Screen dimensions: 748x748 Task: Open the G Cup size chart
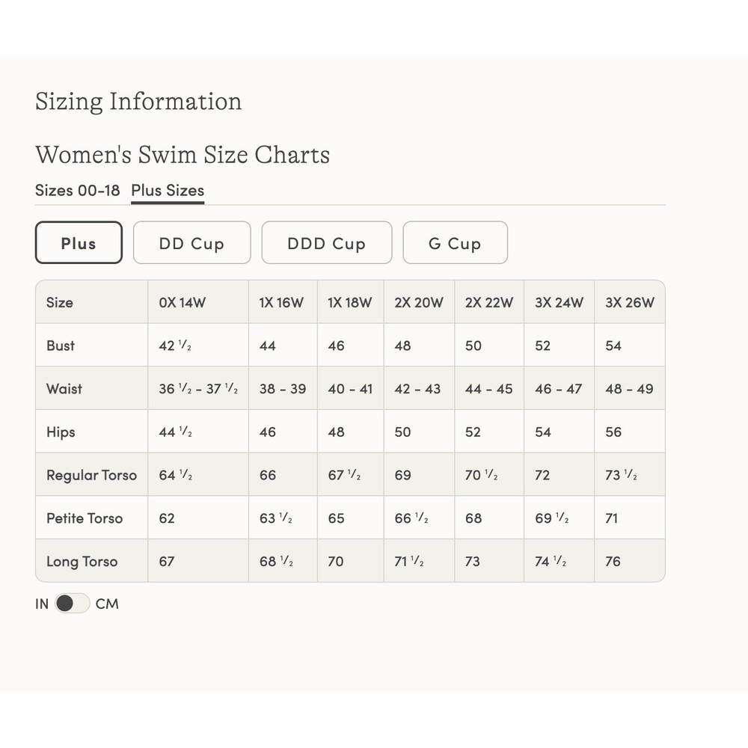[x=455, y=243]
